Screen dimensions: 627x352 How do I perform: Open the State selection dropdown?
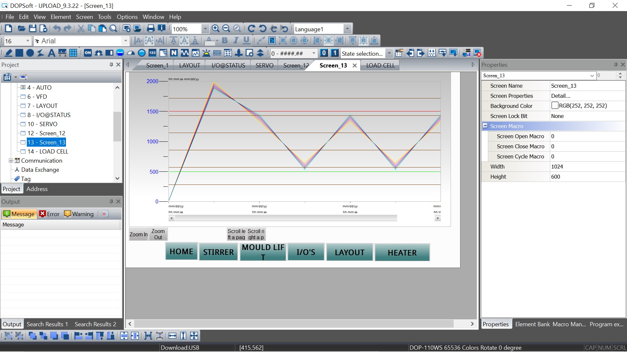pyautogui.click(x=389, y=53)
